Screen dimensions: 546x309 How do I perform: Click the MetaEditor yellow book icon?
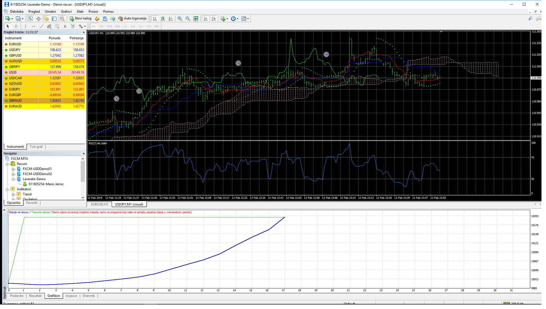coord(97,19)
